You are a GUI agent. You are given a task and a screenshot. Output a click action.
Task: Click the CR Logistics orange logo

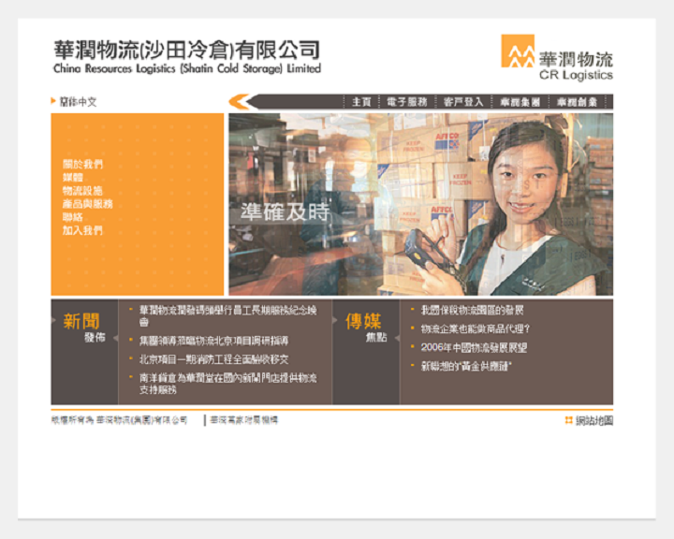click(518, 51)
